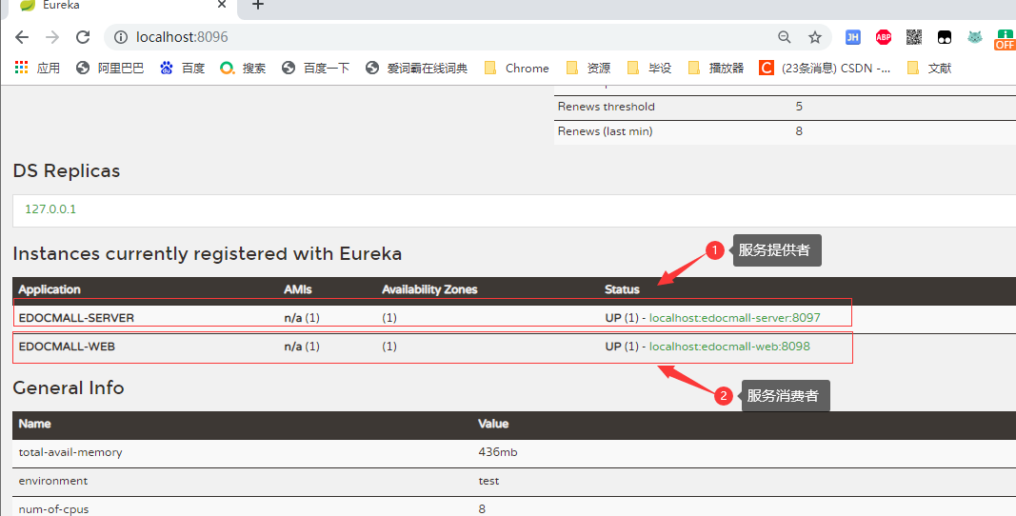Screen dimensions: 1016x516
Task: Open the QR code extension
Action: pos(913,37)
